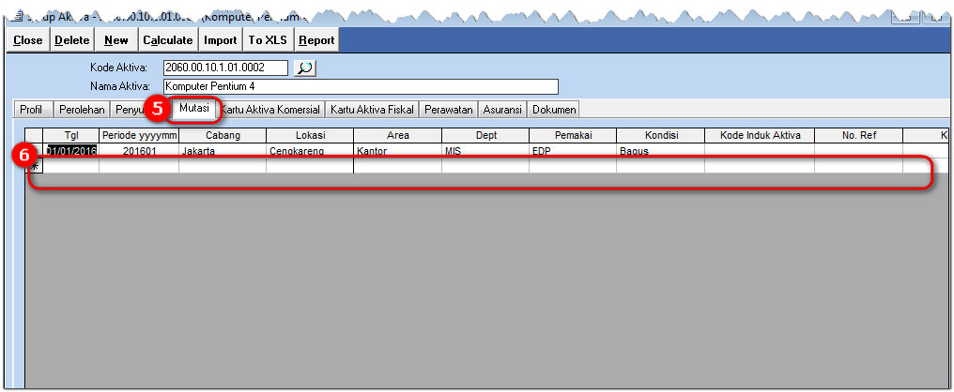Create a record with the New button
The image size is (954, 392).
pyautogui.click(x=116, y=40)
